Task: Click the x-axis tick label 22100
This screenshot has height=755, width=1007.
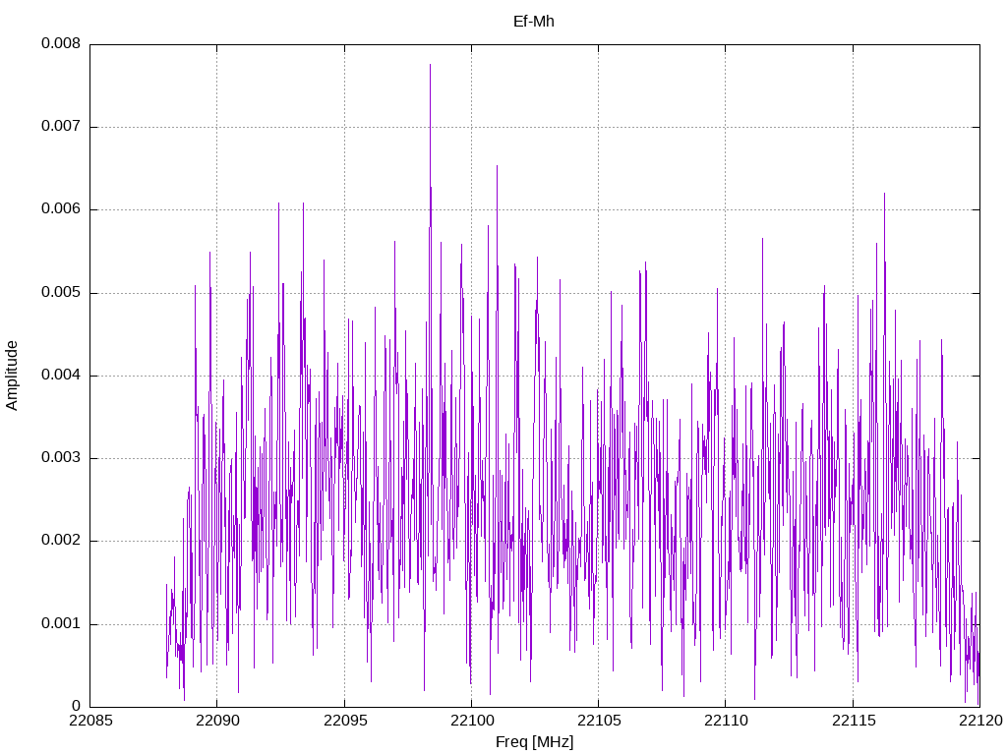Action: click(x=471, y=721)
